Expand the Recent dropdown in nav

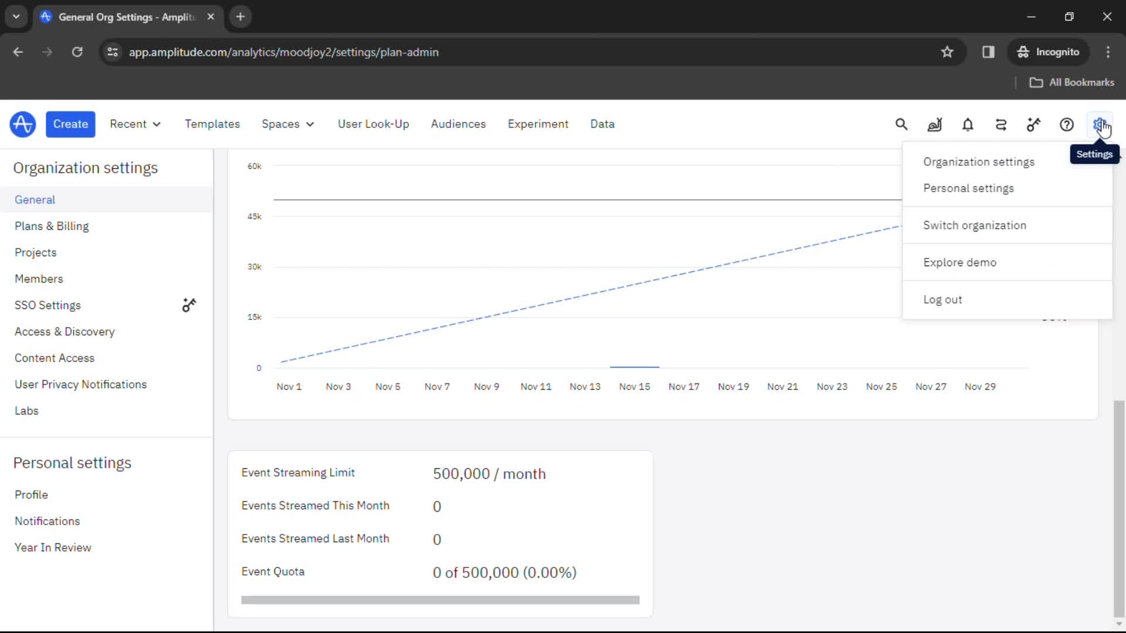(134, 124)
